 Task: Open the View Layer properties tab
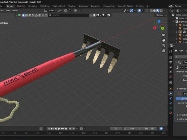[x=171, y=67]
